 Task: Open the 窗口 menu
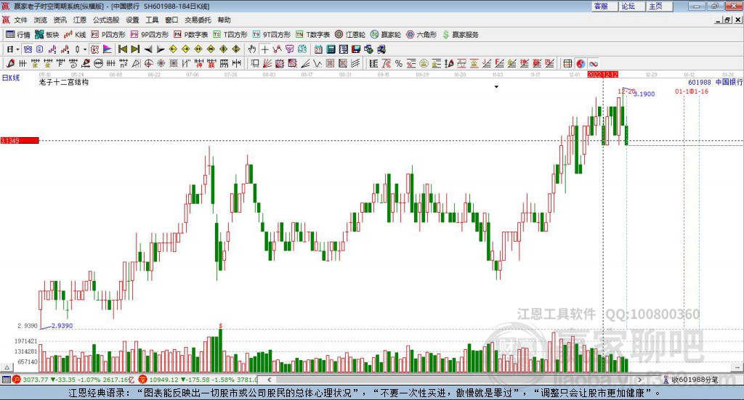tap(171, 20)
